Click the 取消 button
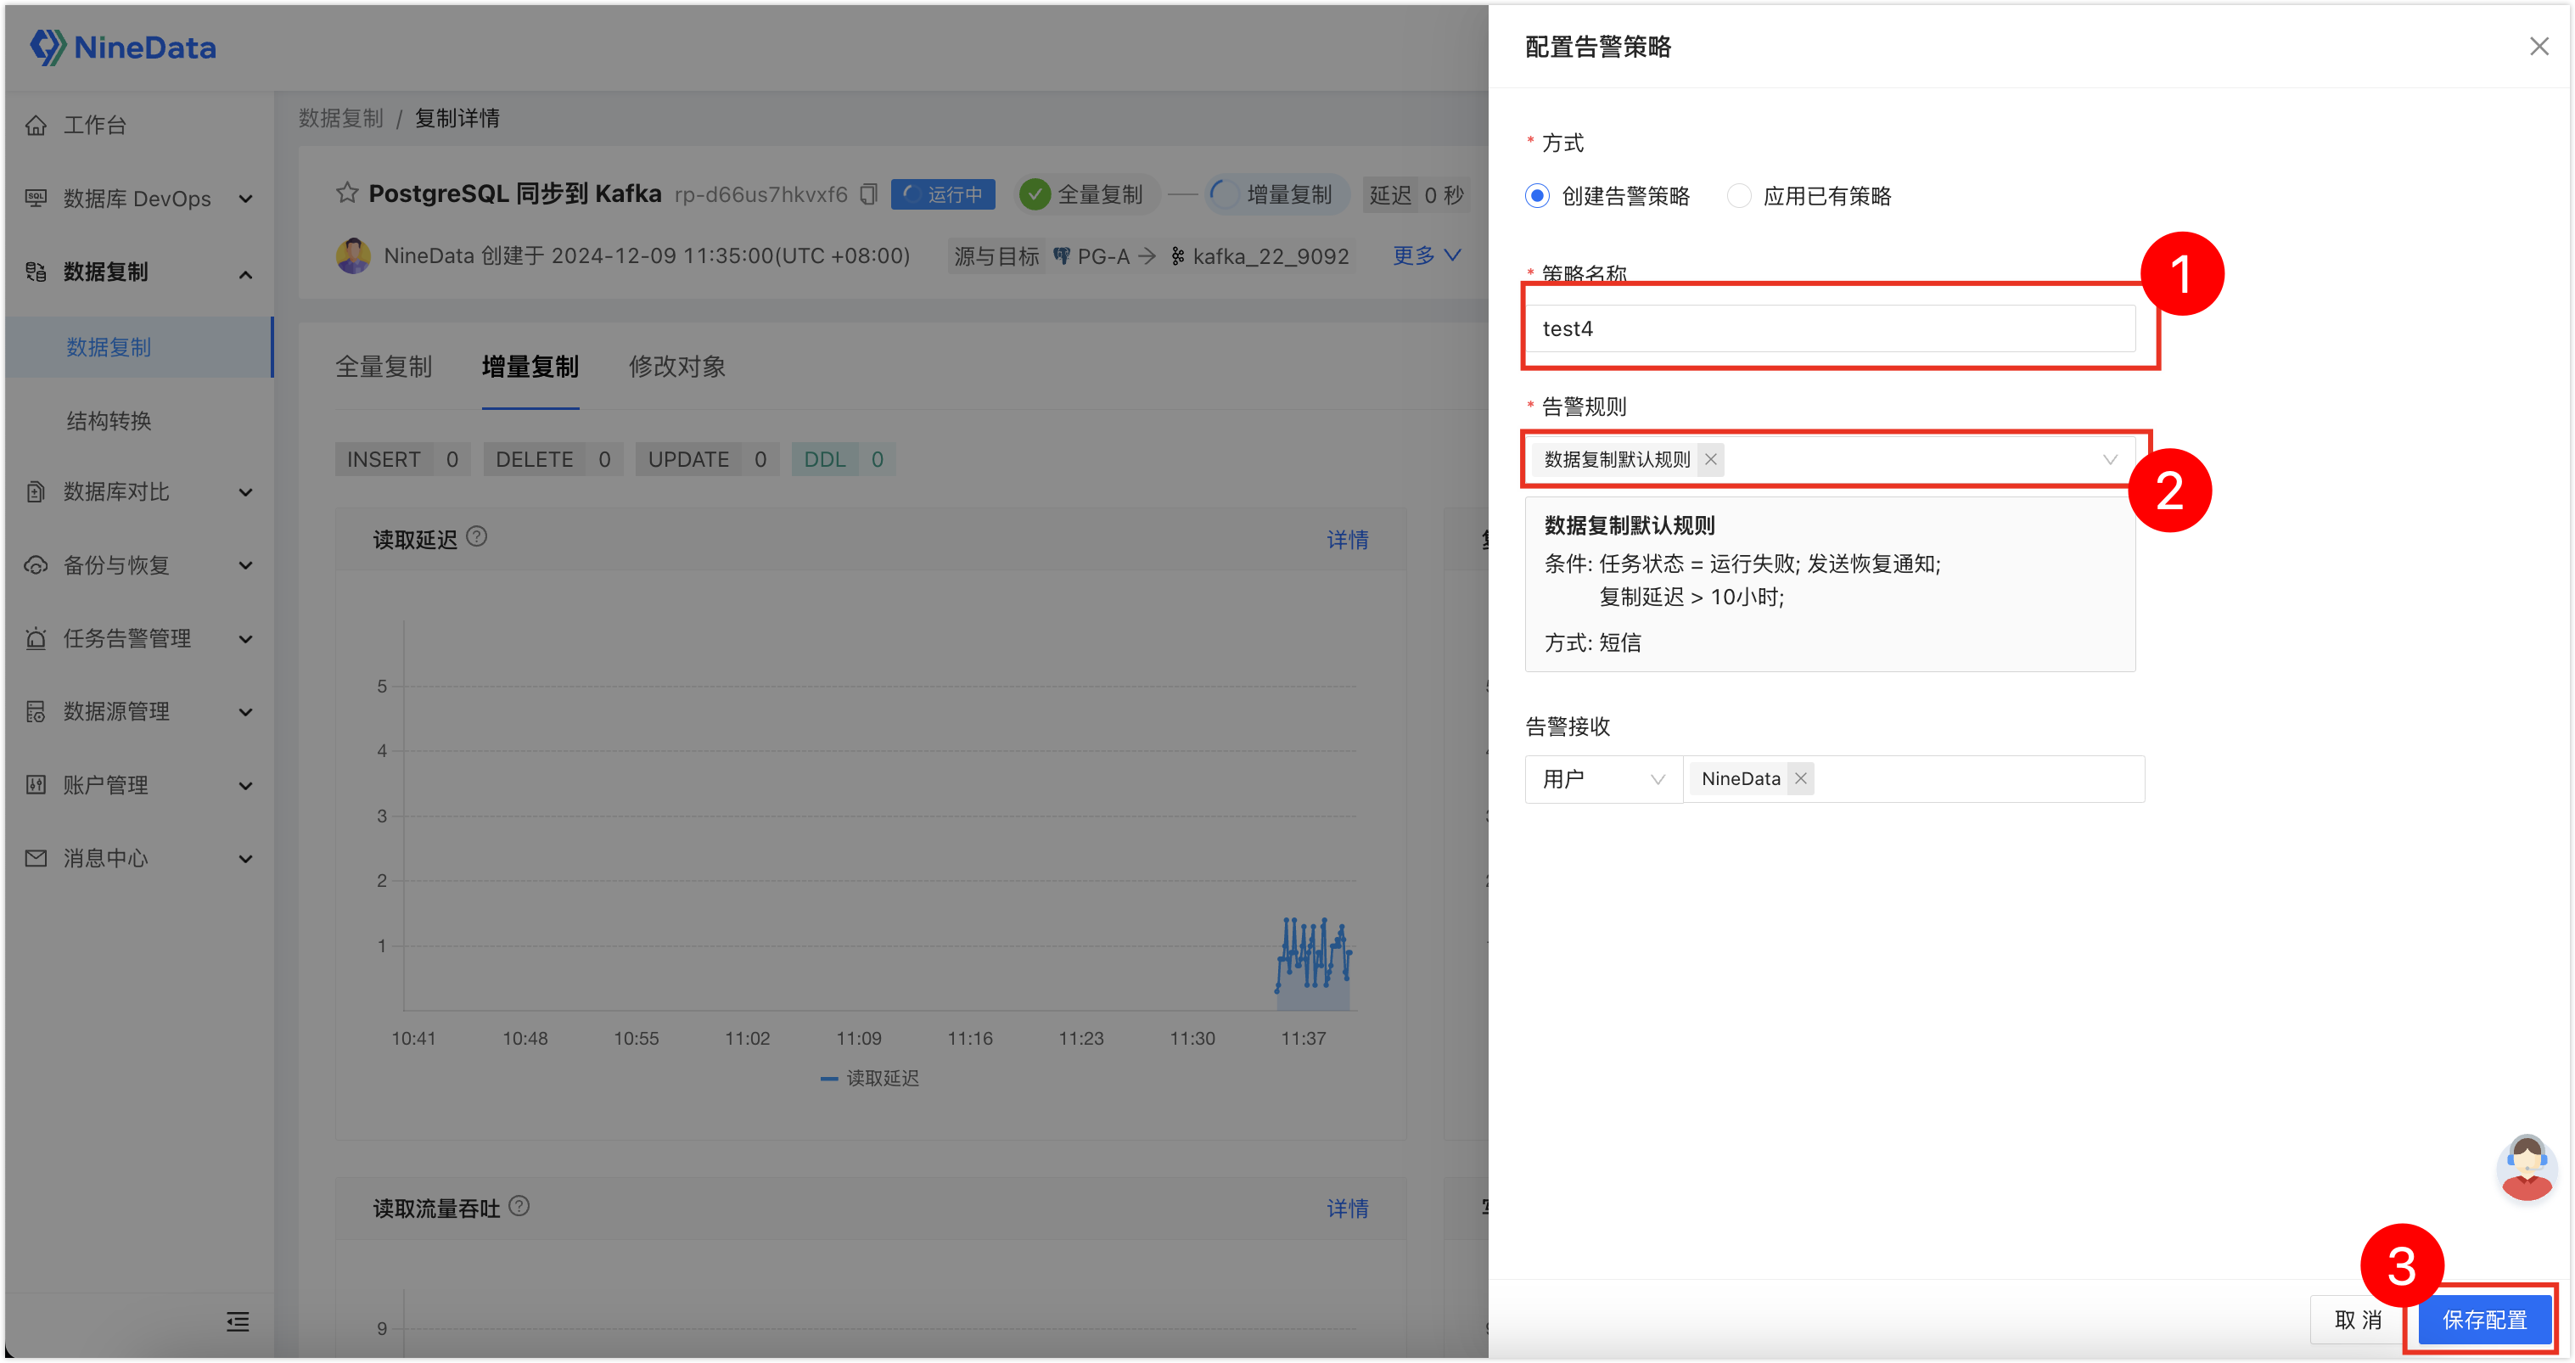2575x1363 pixels. point(2358,1319)
